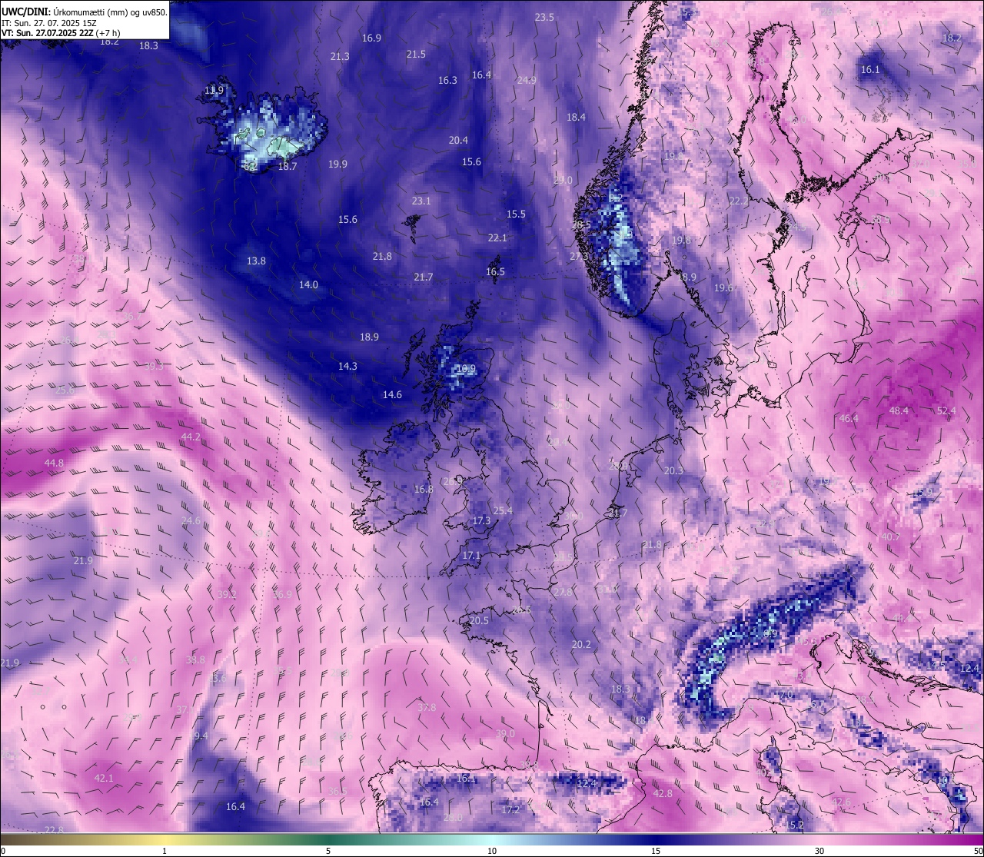This screenshot has height=857, width=984.
Task: Select the 46.4 value label
Action: [x=849, y=418]
